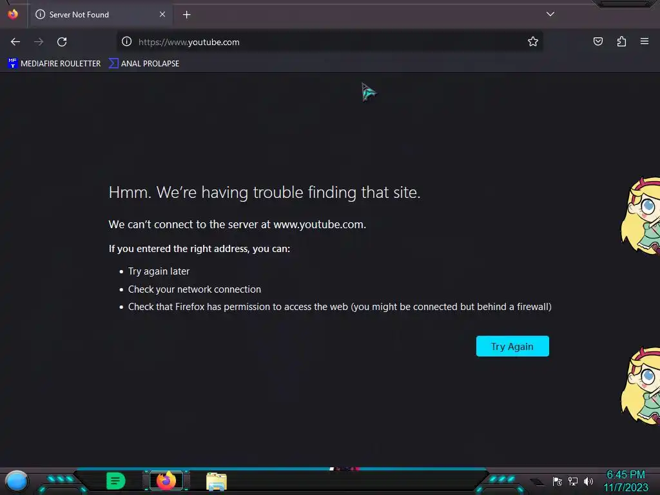Screen dimensions: 660x495
Task: Click the 'Try again later' bullet text
Action: coord(159,271)
